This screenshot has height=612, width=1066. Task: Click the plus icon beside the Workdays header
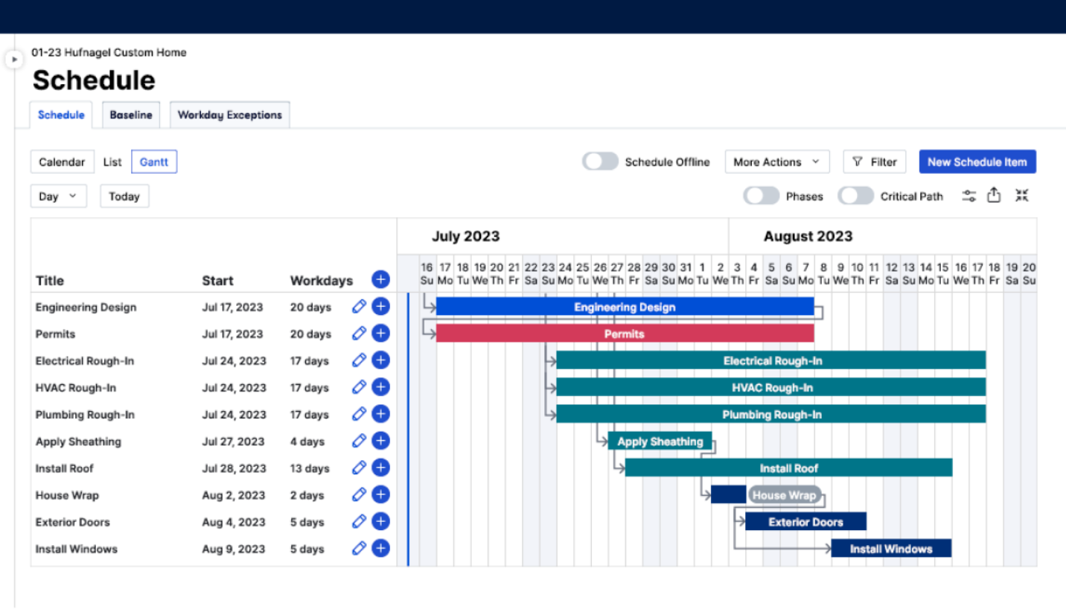click(380, 279)
